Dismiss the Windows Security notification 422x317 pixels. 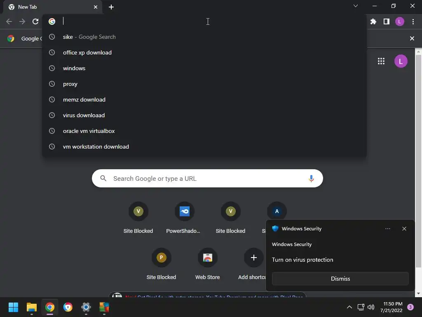pyautogui.click(x=340, y=279)
